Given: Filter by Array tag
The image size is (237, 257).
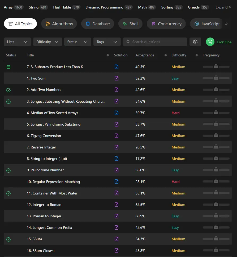Looking at the screenshot, I should (14, 7).
